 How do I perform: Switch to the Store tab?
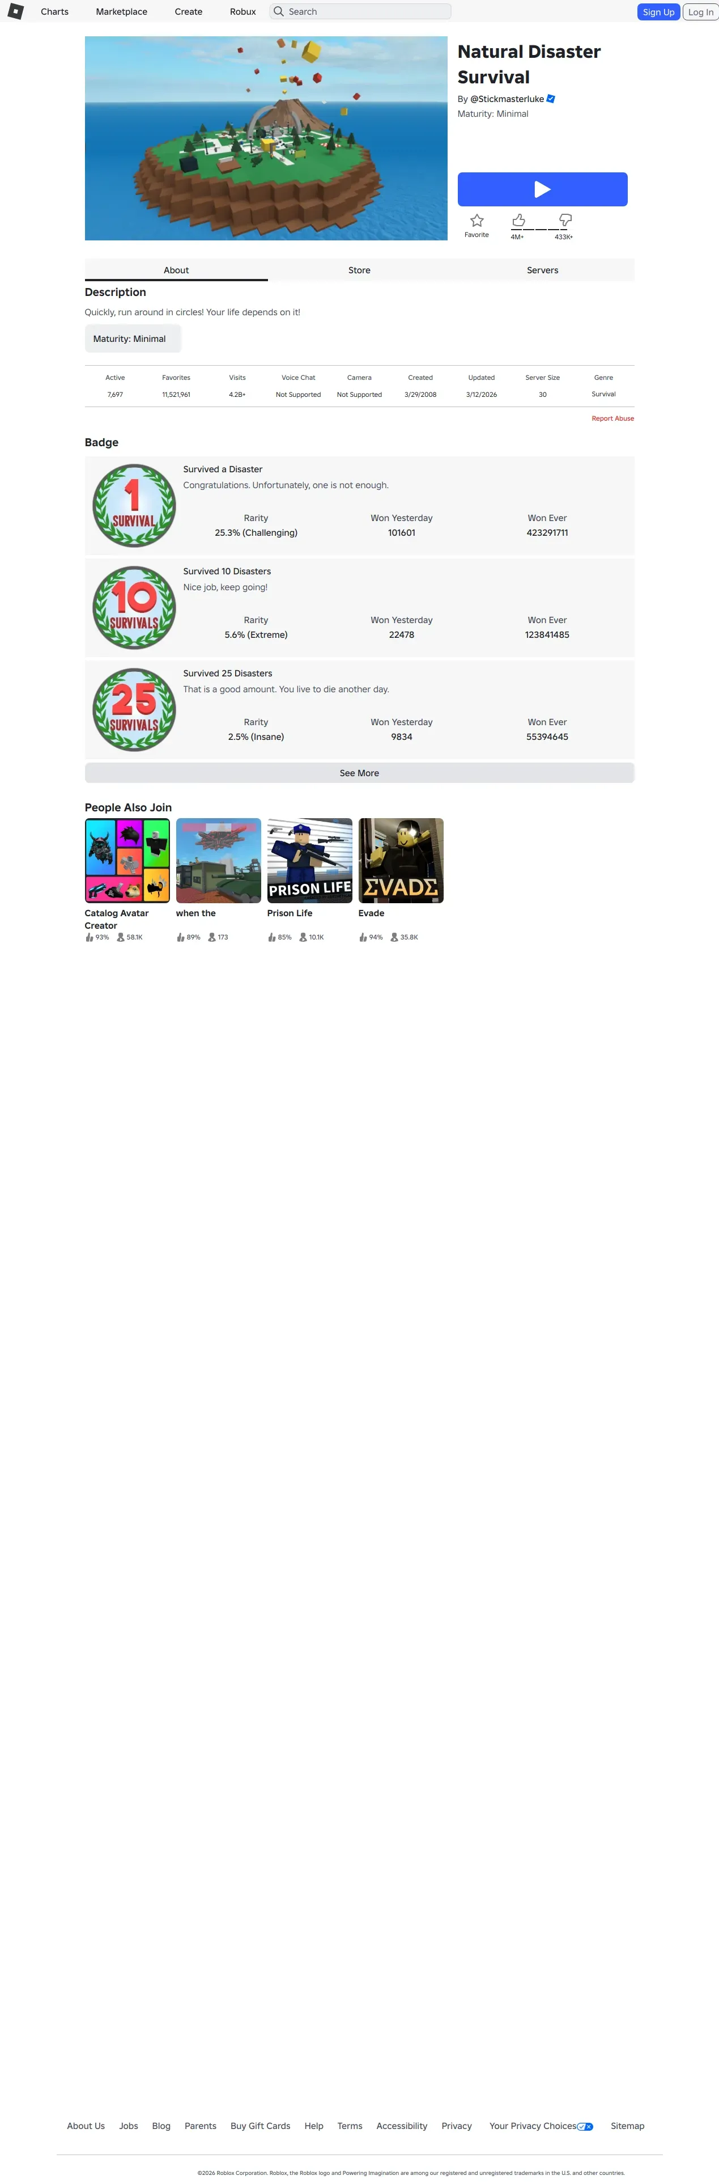(359, 270)
